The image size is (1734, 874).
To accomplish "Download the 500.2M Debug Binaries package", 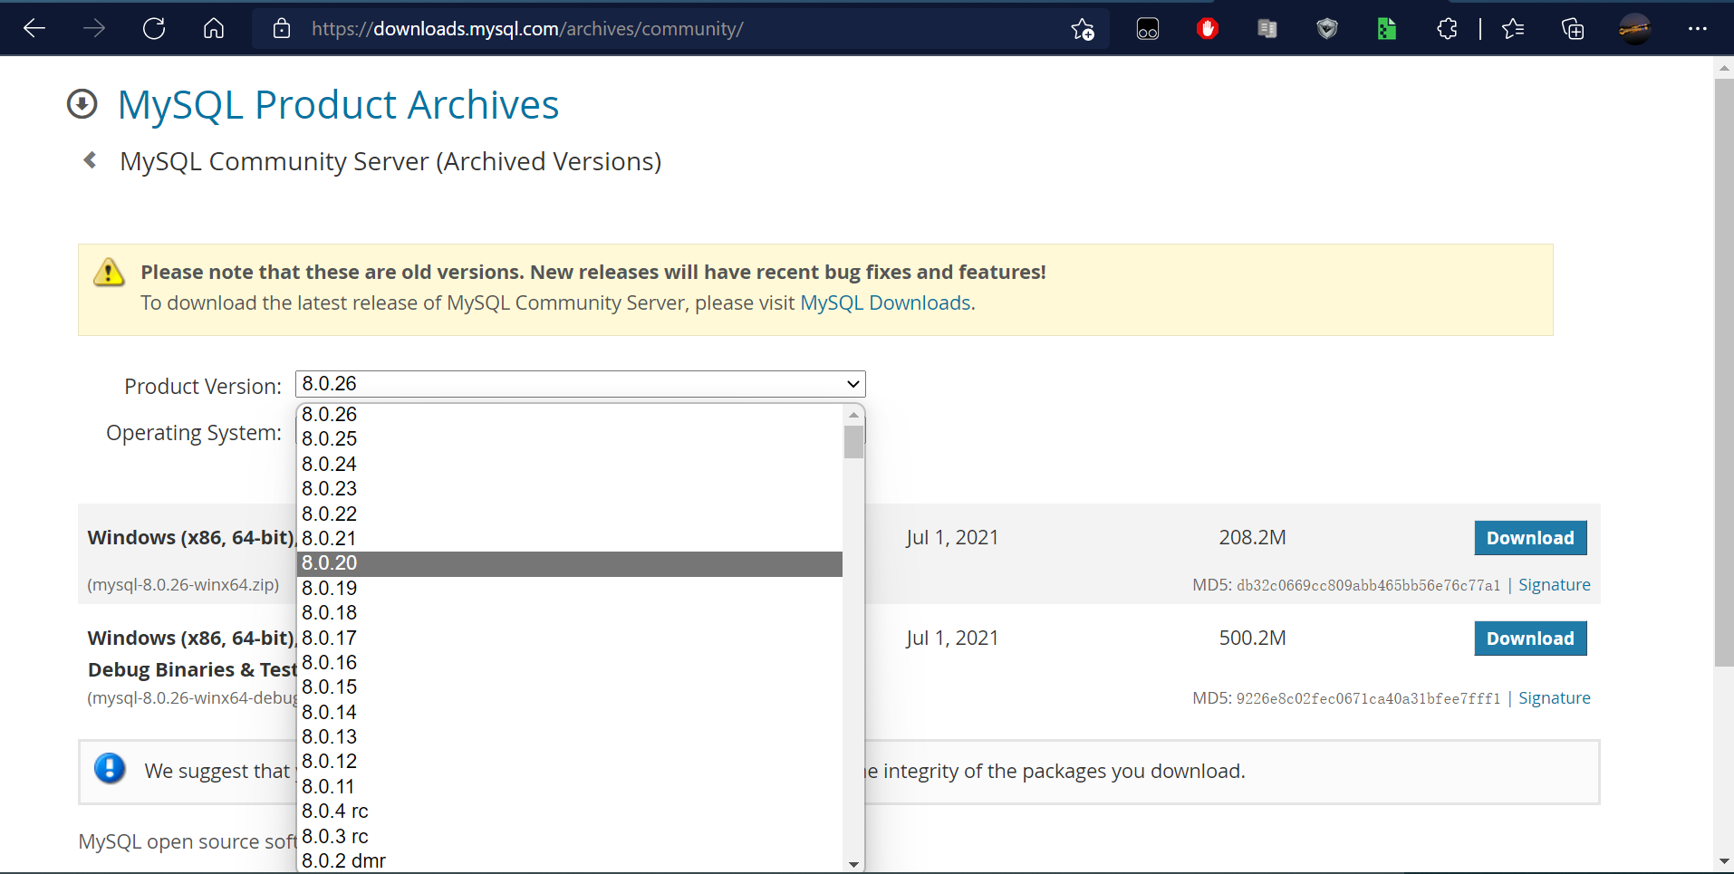I will point(1530,639).
